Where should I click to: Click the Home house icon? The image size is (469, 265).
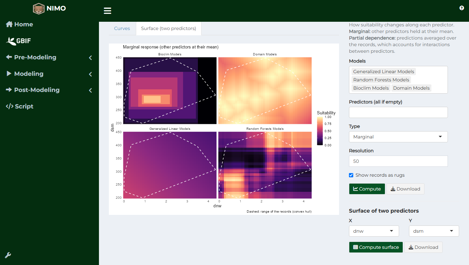[9, 24]
